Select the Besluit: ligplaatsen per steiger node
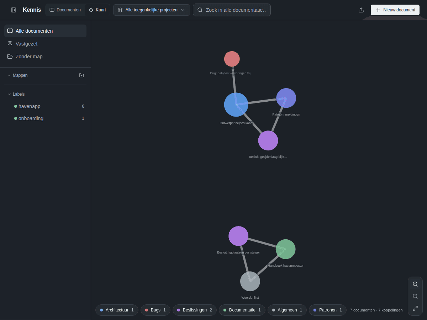Viewport: 427px width, 320px height. pyautogui.click(x=238, y=236)
